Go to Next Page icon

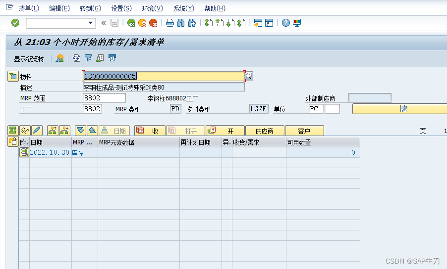(230, 23)
